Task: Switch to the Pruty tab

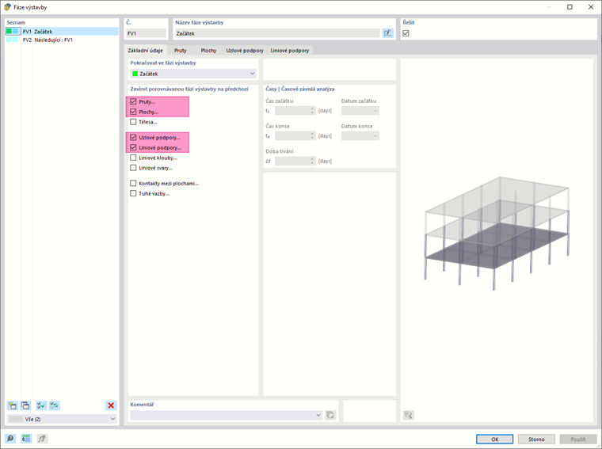Action: [181, 50]
